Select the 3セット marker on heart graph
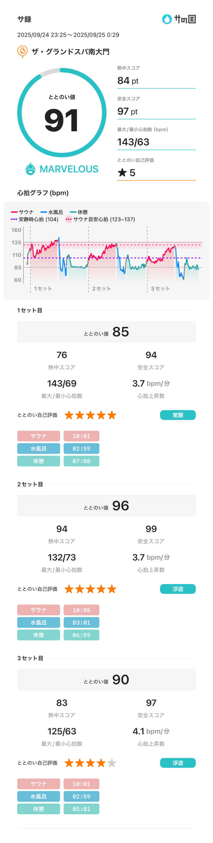Viewport: 213px width, 843px height. pos(160,288)
